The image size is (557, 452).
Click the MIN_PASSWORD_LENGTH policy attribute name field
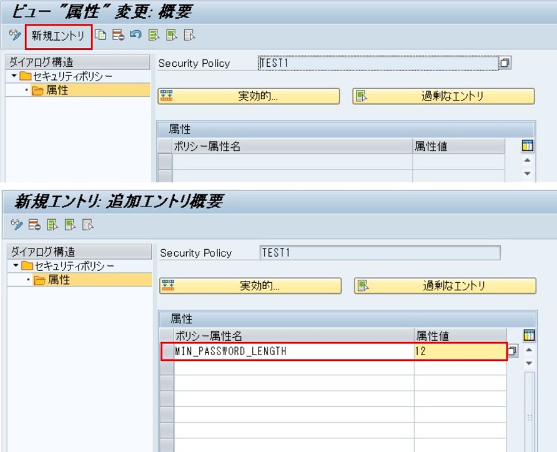(x=293, y=351)
